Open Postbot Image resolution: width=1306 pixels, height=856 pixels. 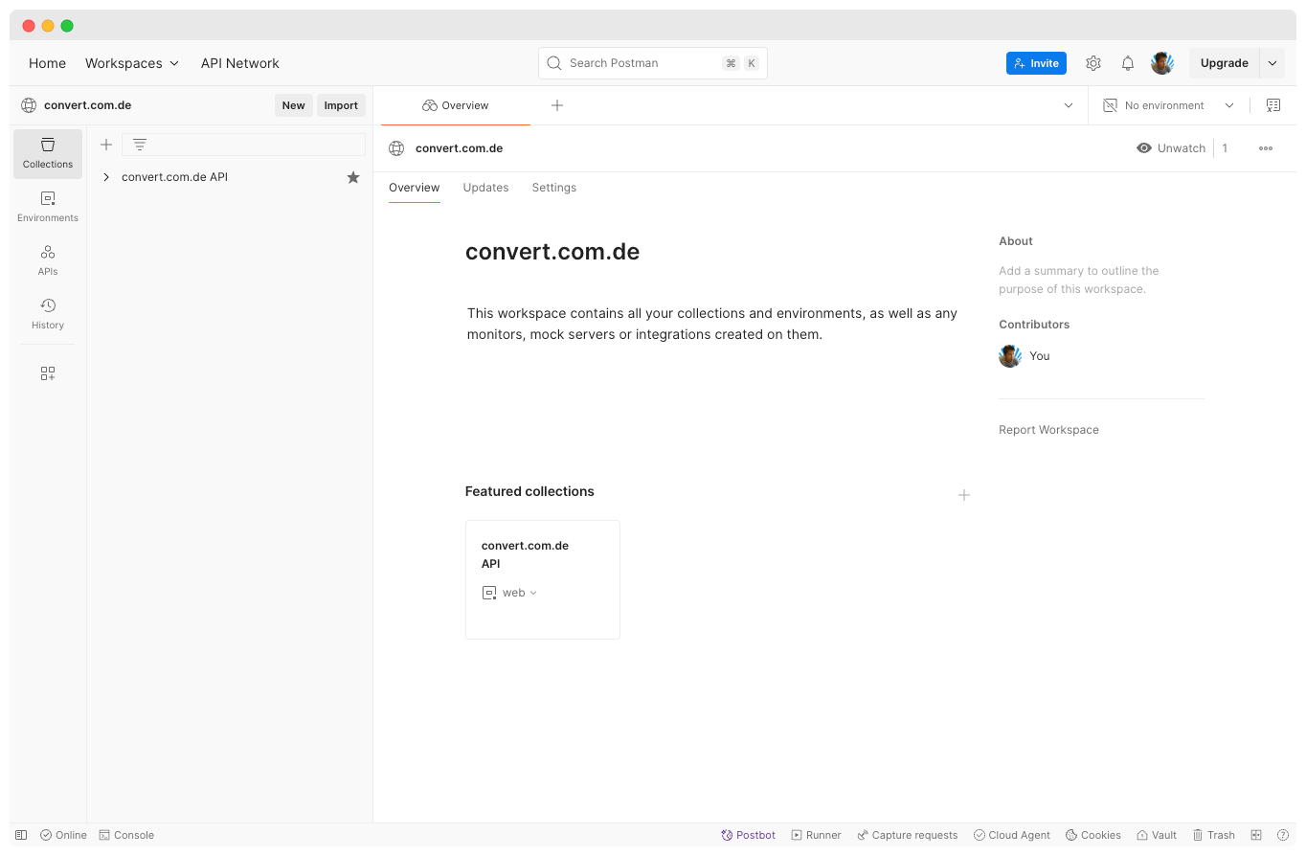coord(749,835)
